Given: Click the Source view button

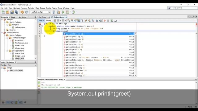Looking at the screenshot, I should coord(41,20).
